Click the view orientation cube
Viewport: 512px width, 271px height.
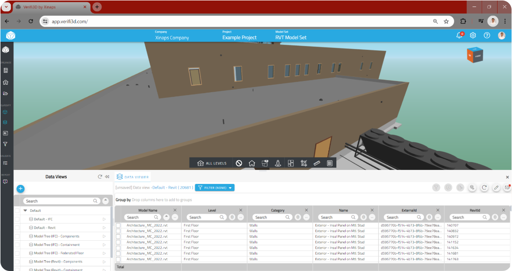pyautogui.click(x=475, y=55)
